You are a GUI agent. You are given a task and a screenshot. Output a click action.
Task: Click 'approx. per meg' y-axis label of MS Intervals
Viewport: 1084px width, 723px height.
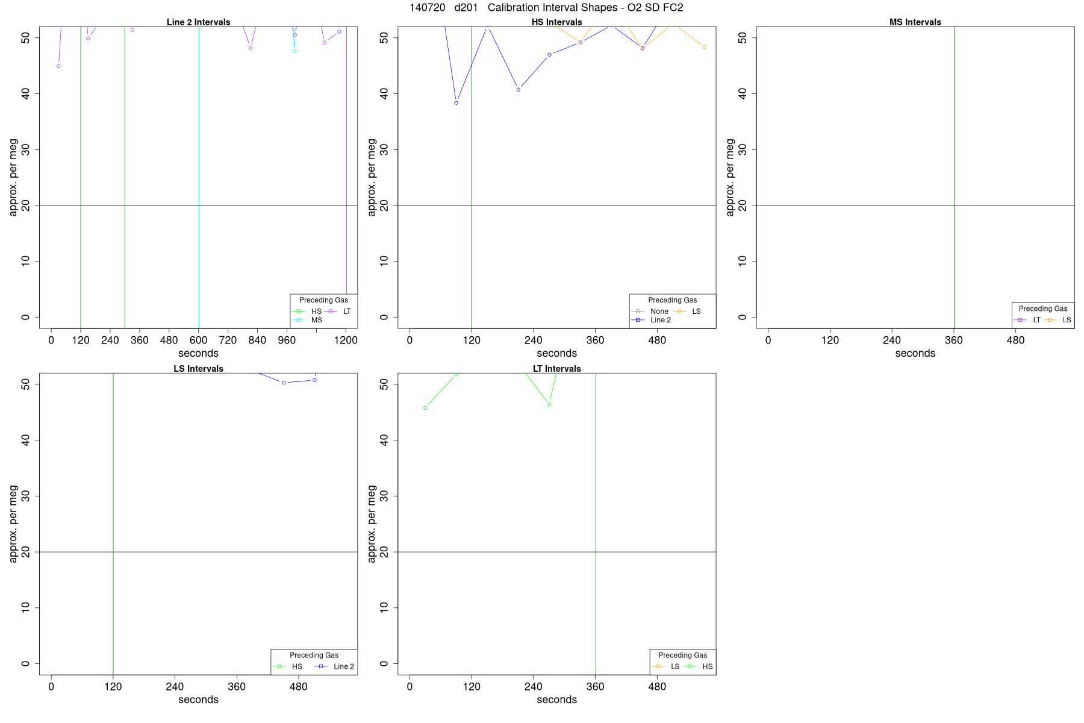click(730, 177)
